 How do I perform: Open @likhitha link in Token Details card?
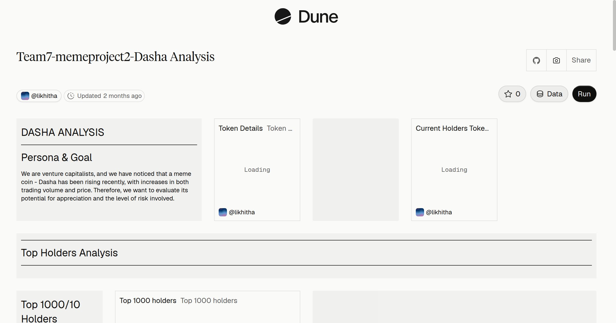(242, 212)
